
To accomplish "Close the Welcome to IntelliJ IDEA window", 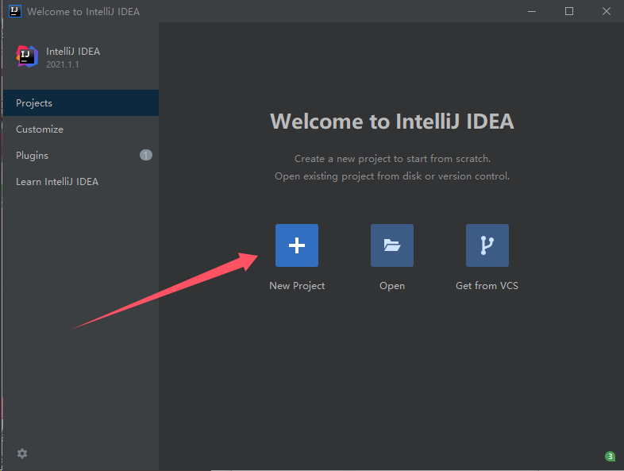I will [x=606, y=11].
